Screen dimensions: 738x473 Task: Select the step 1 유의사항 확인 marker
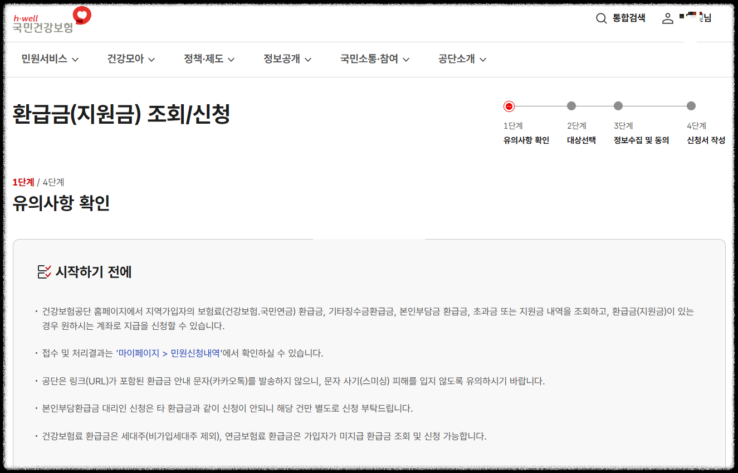coord(509,106)
